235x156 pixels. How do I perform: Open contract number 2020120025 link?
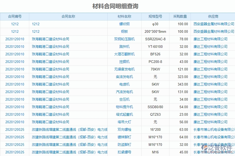(x=15, y=129)
